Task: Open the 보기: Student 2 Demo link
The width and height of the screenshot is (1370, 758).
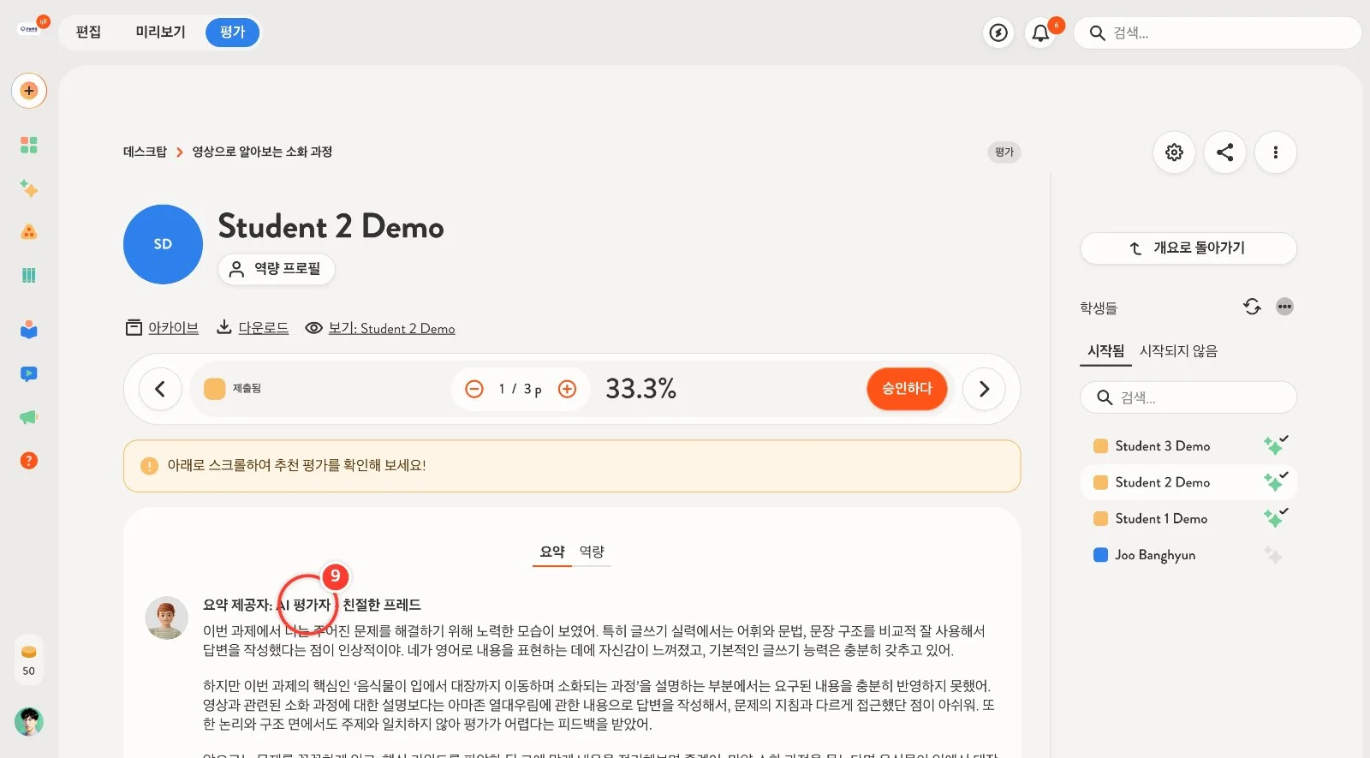Action: click(380, 328)
